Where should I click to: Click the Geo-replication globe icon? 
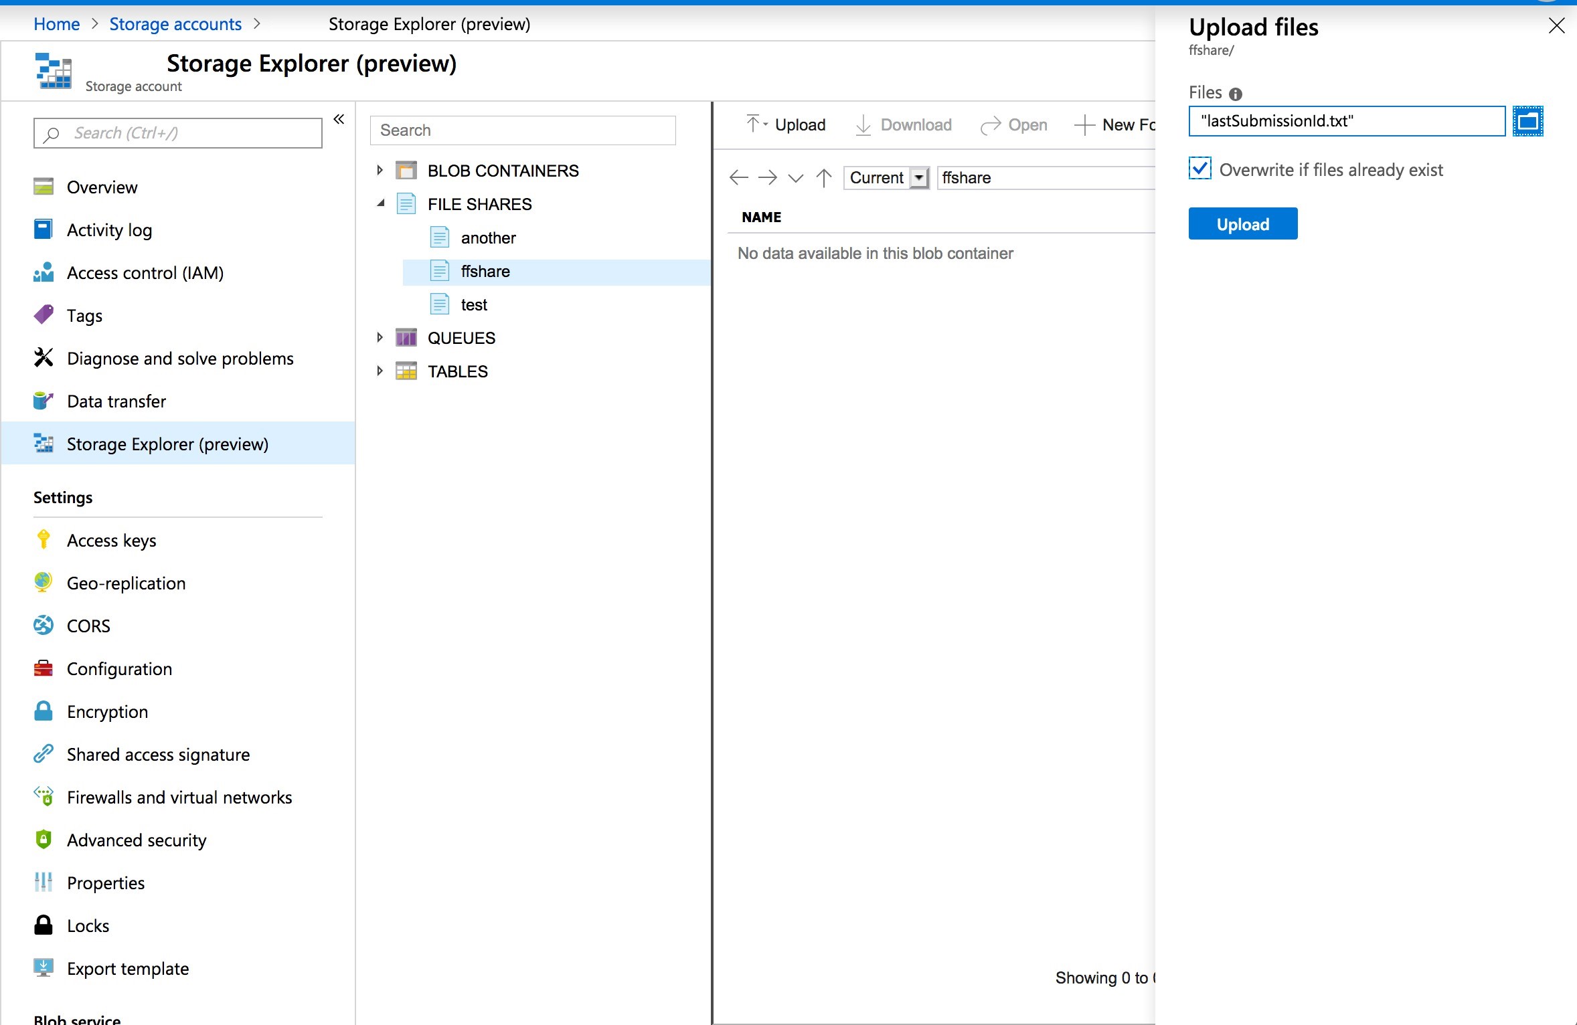[44, 583]
